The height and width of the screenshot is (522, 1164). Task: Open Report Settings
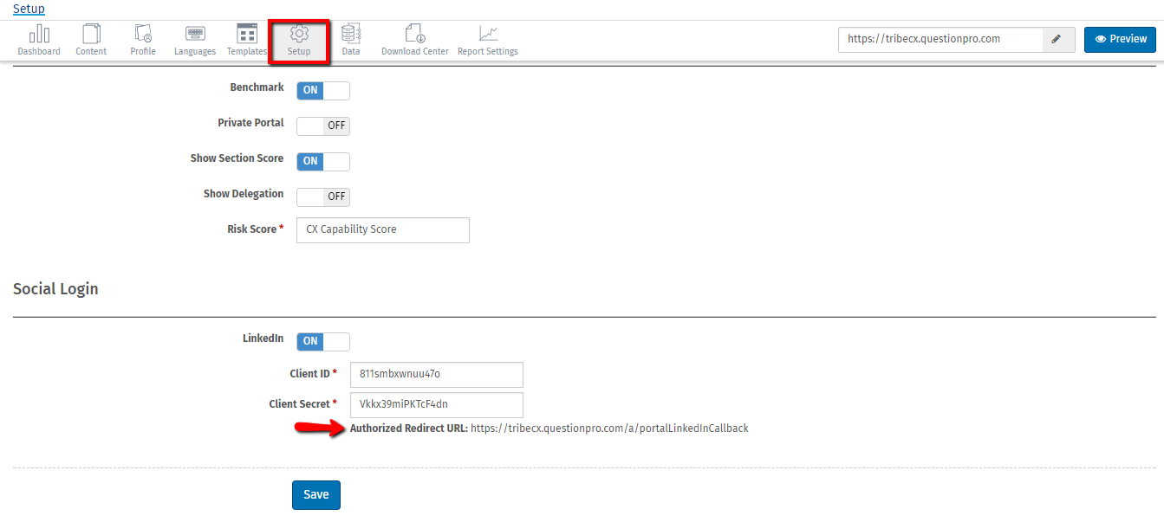(487, 39)
